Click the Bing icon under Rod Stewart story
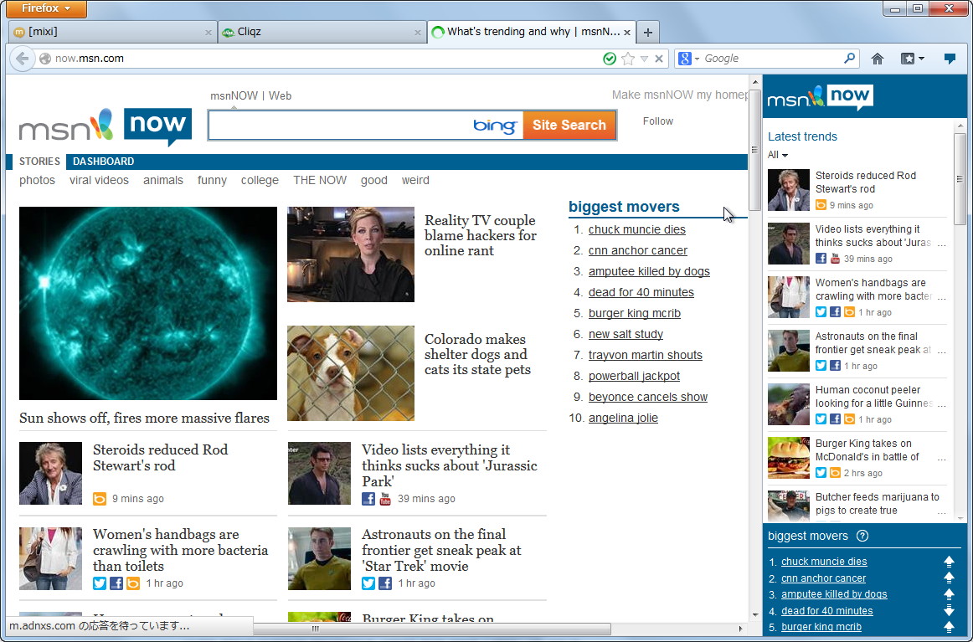Screen dimensions: 973x642 (100, 499)
